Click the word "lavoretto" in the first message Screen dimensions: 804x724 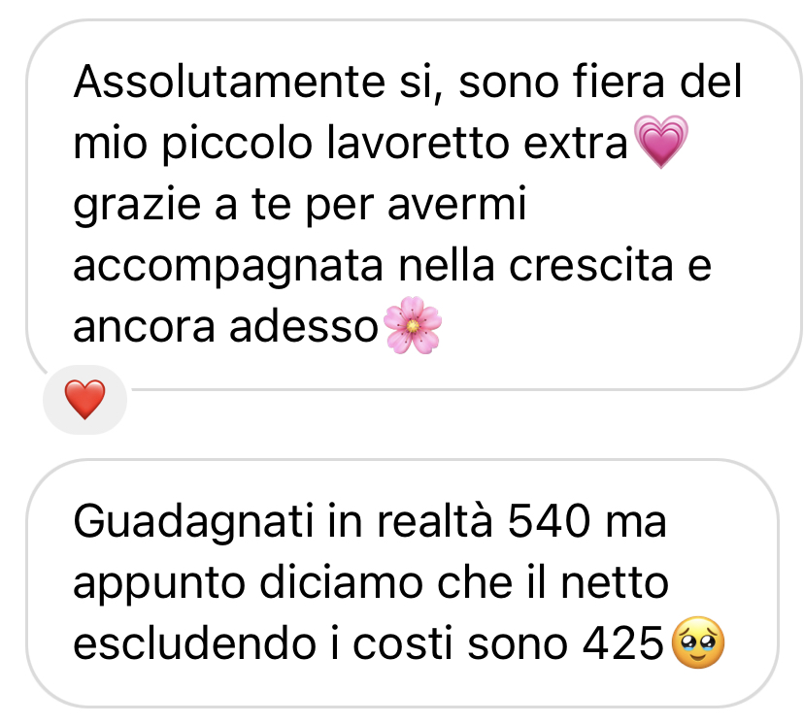[x=418, y=143]
